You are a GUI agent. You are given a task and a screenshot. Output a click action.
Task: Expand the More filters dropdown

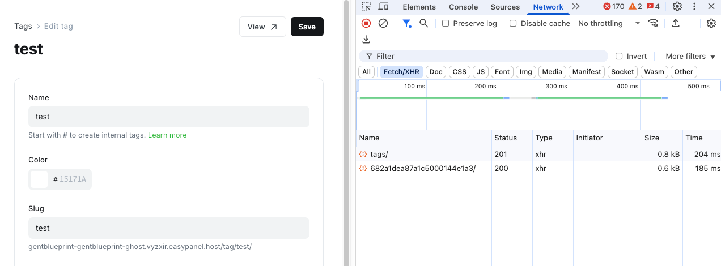pyautogui.click(x=690, y=56)
